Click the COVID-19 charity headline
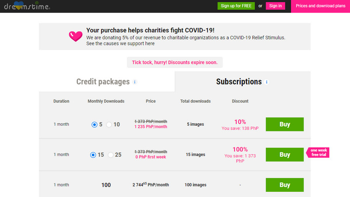 pyautogui.click(x=150, y=30)
